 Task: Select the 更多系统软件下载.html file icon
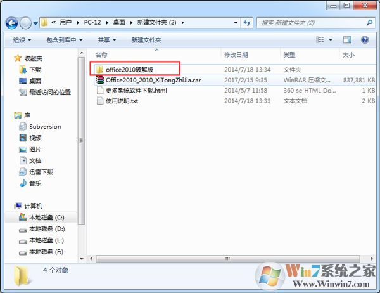[x=100, y=90]
